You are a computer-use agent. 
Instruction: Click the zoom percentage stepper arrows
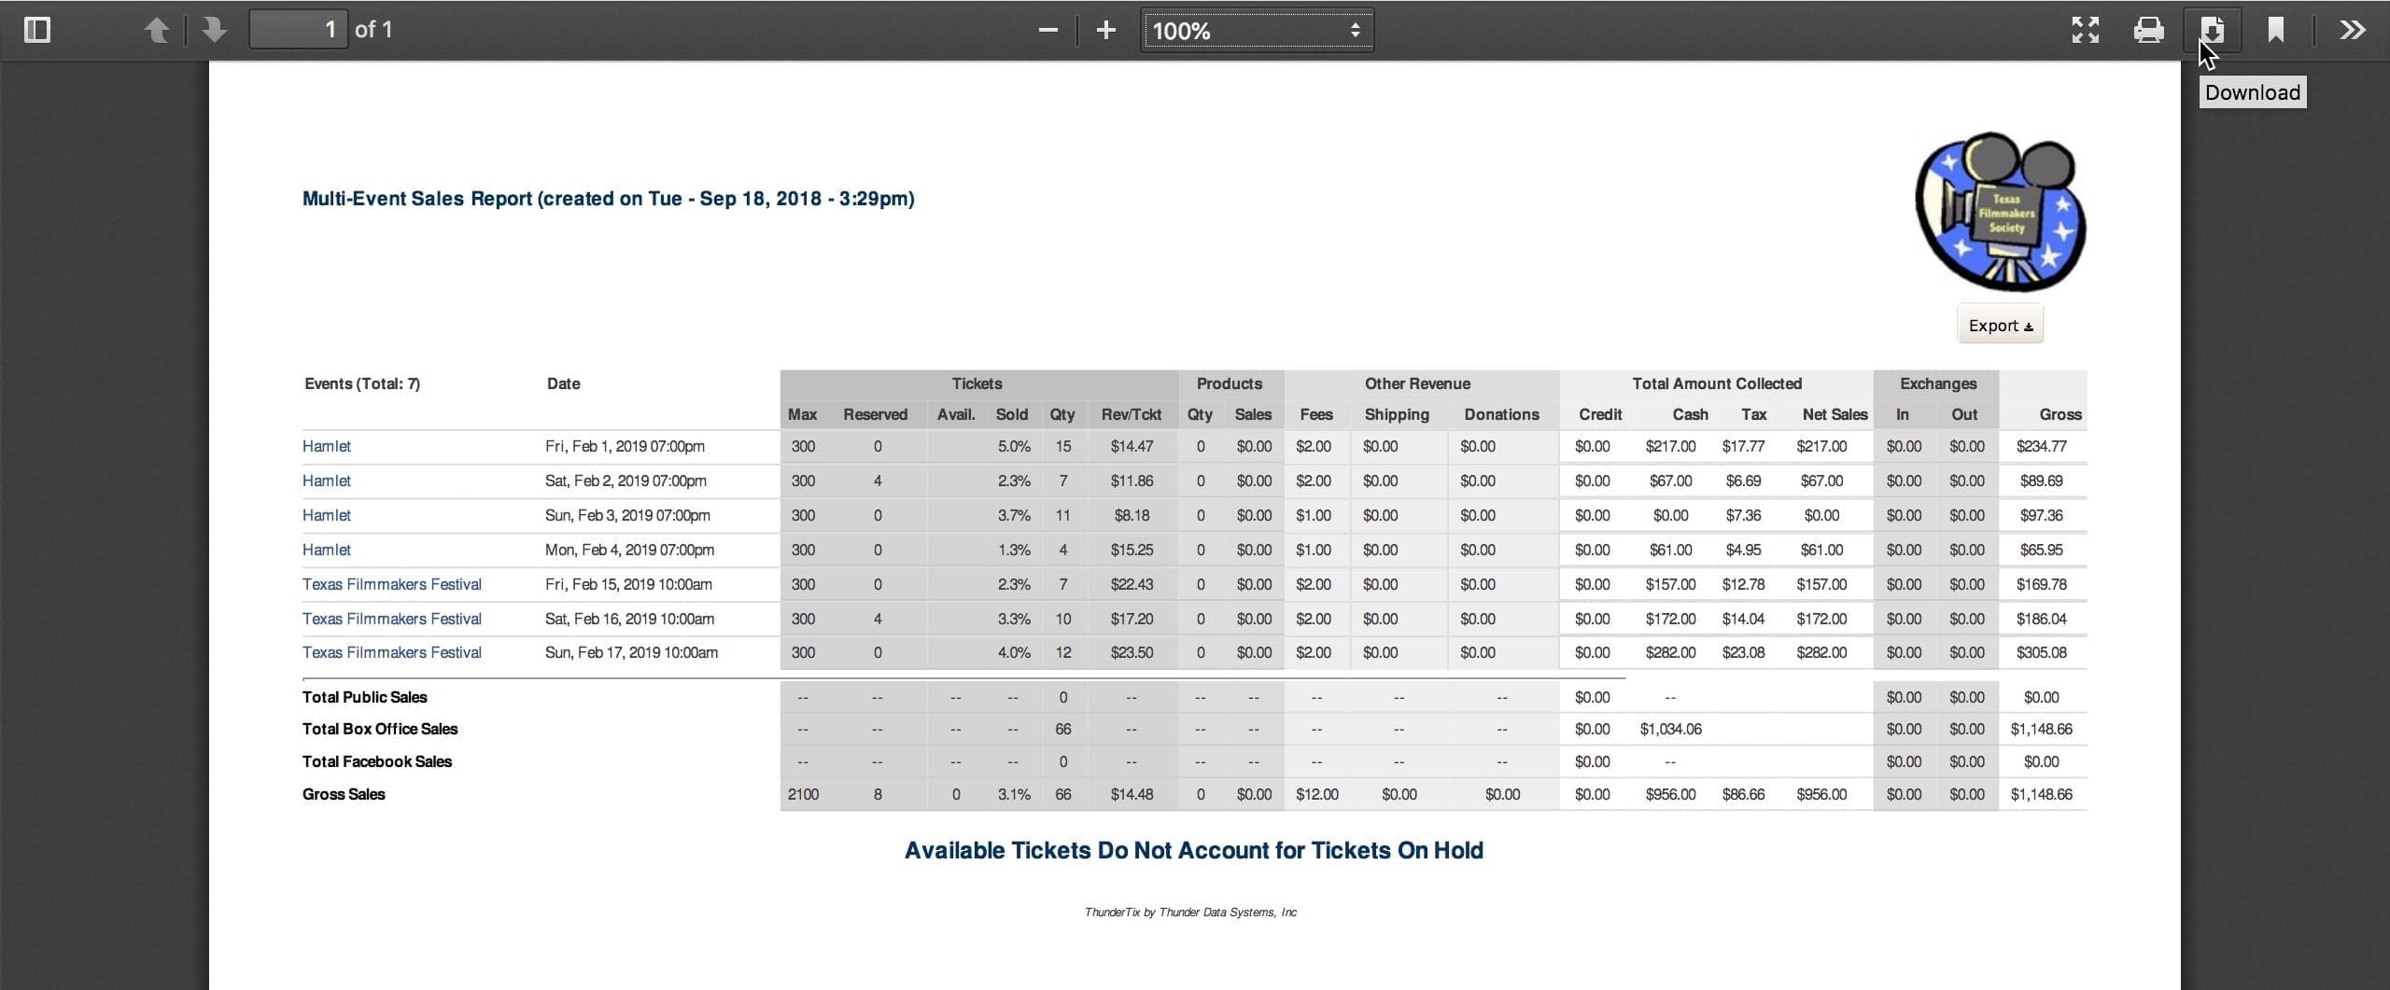[1357, 29]
